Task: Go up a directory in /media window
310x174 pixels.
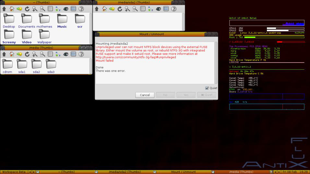Action: pos(4,54)
